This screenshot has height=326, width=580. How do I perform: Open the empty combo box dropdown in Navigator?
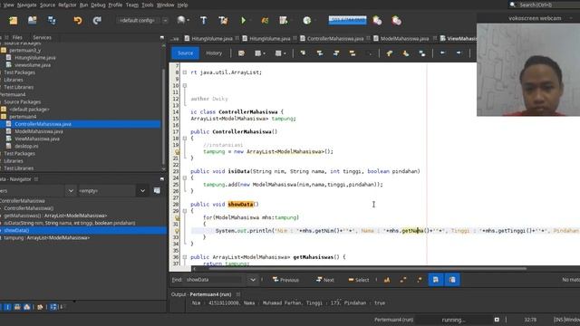coord(142,191)
